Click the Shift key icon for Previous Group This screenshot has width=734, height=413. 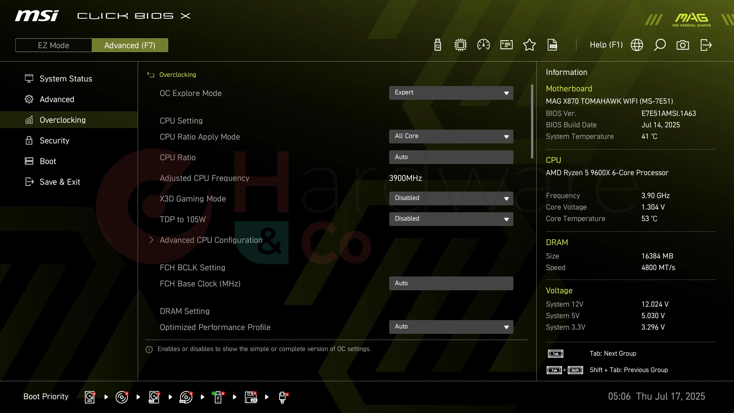click(575, 370)
